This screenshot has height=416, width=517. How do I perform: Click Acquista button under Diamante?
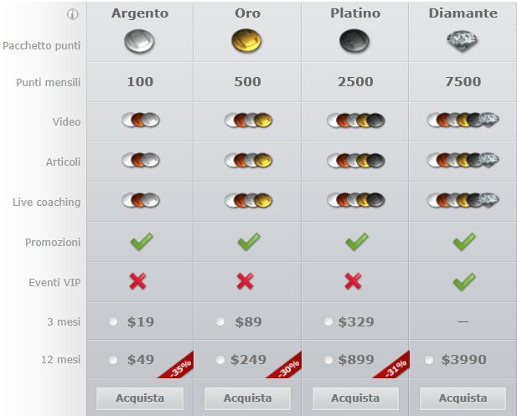[463, 398]
